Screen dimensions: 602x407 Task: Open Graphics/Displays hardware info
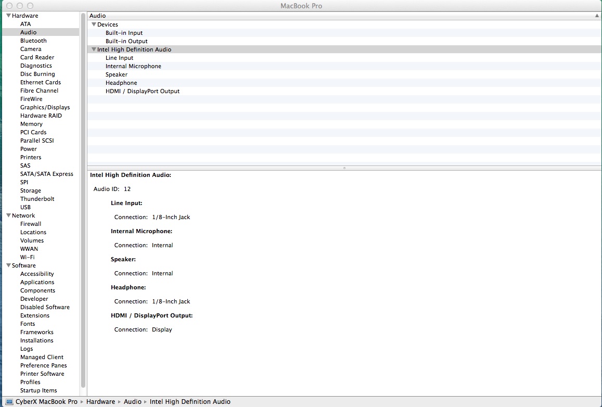[45, 107]
